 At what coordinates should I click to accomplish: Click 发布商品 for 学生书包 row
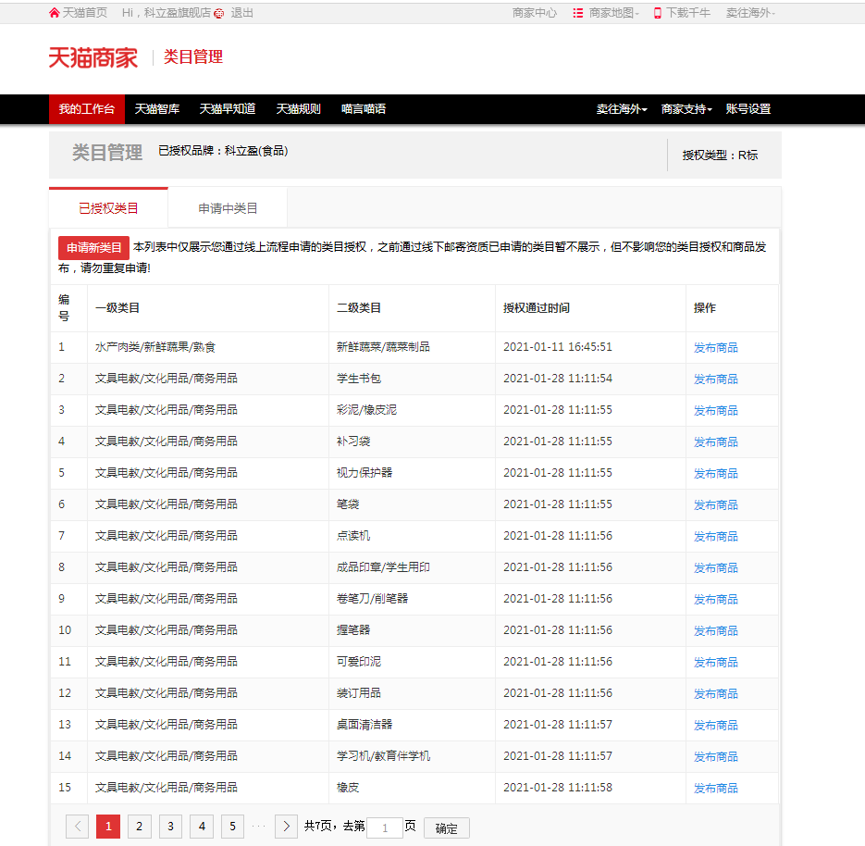715,379
